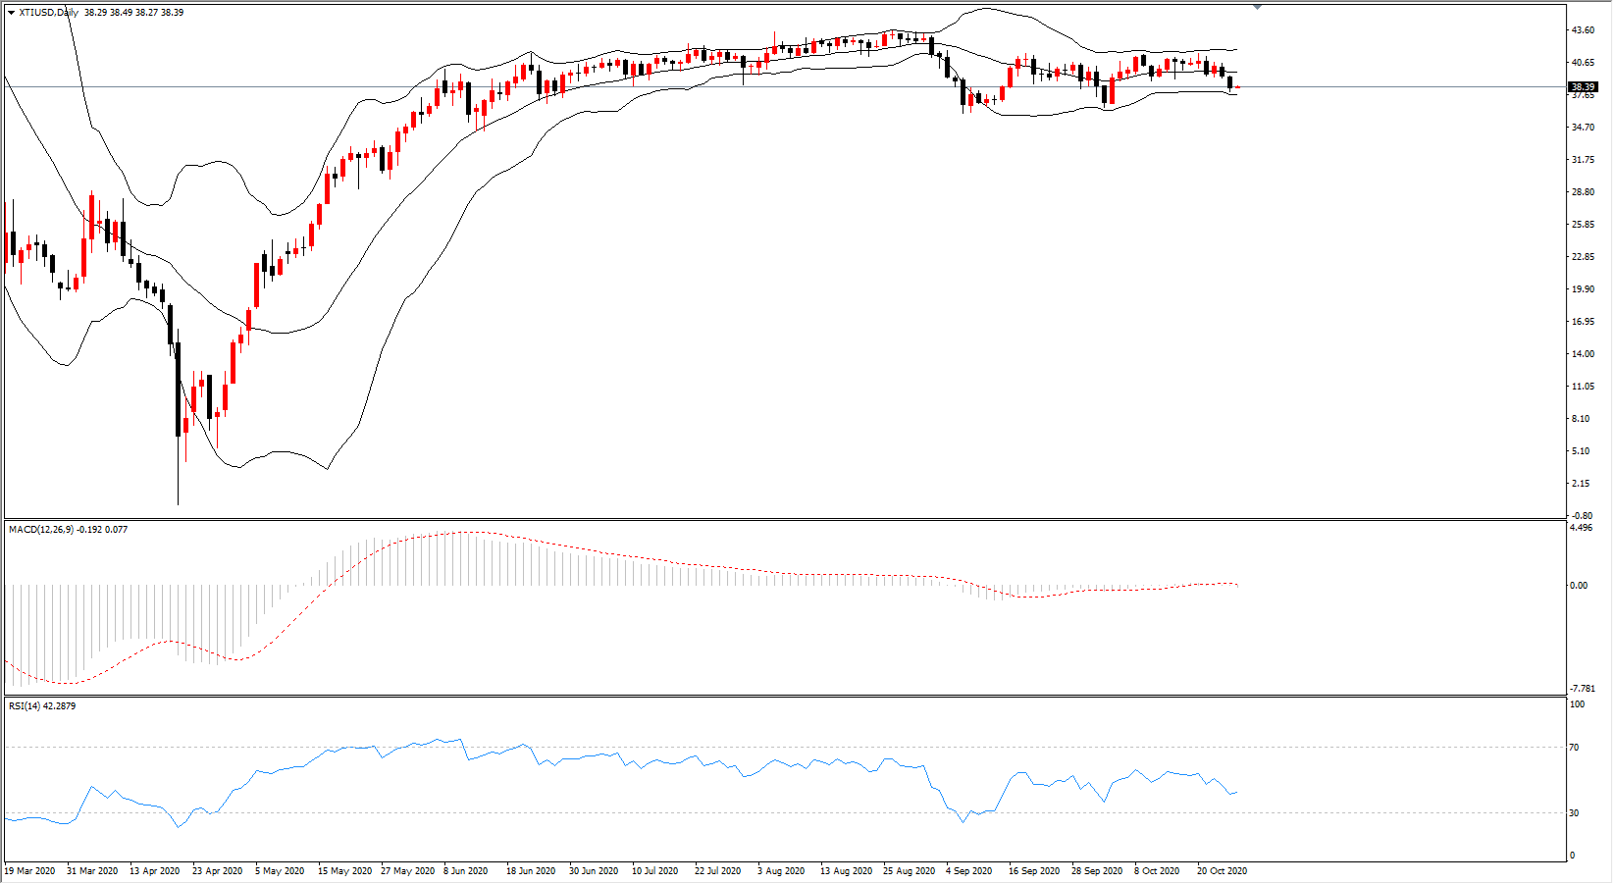Click the OHLC values 38.29 38.49 38.27 38.39
Image resolution: width=1613 pixels, height=884 pixels.
tap(133, 13)
